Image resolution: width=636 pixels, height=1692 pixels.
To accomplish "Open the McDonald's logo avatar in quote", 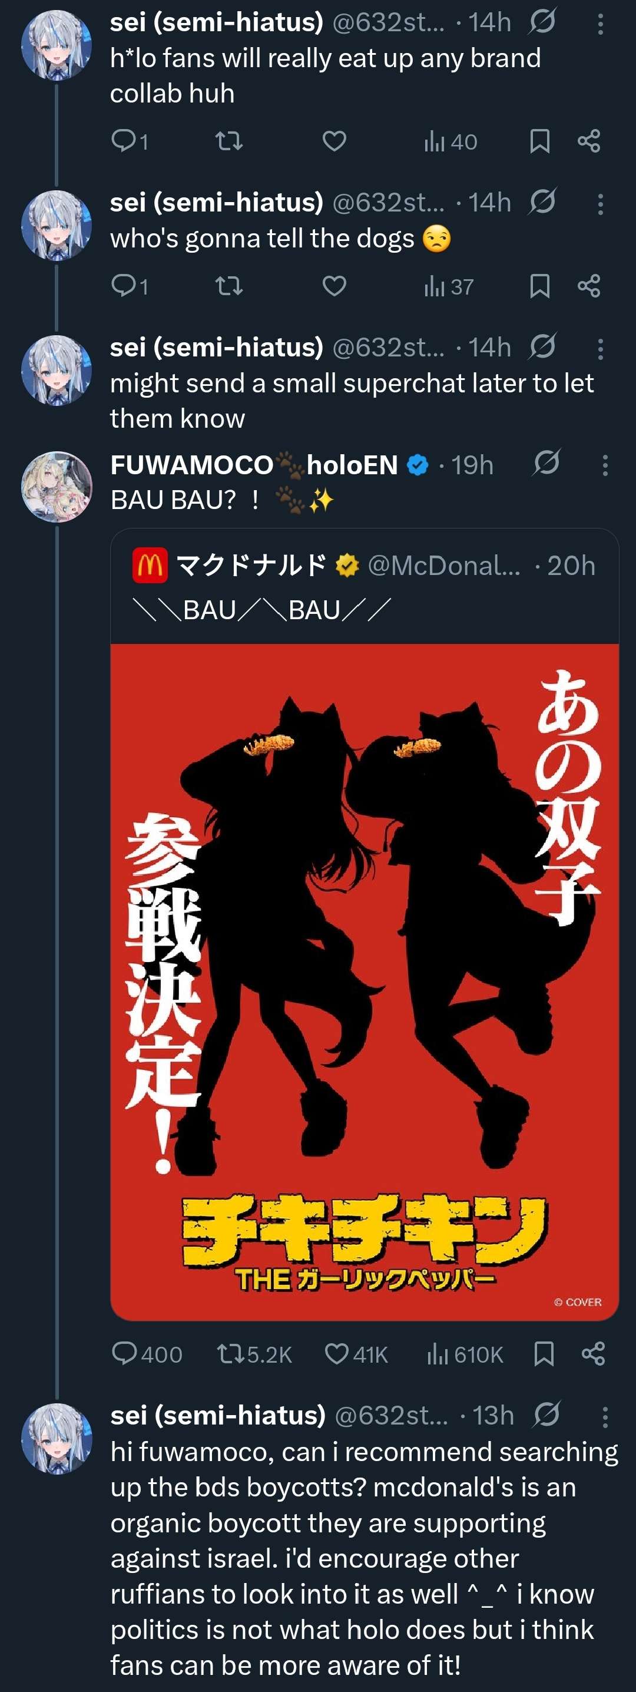I will [x=150, y=566].
